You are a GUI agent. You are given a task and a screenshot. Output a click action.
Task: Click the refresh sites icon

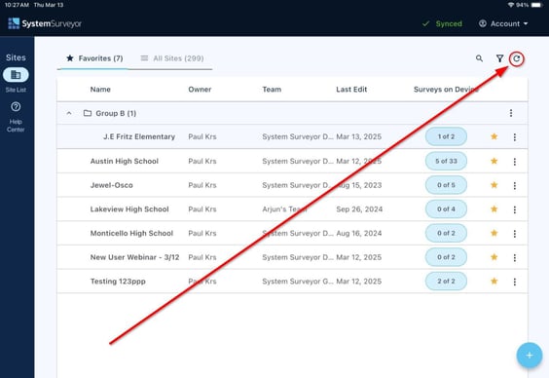(x=517, y=58)
